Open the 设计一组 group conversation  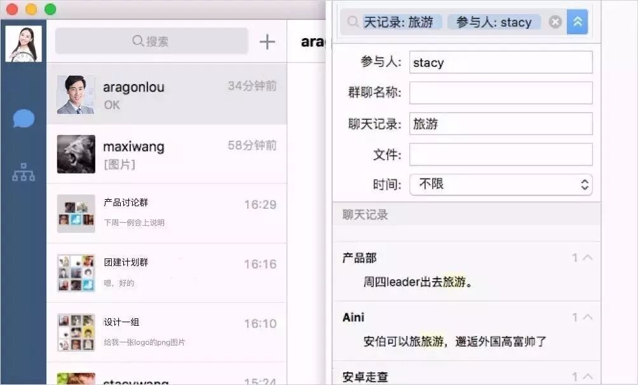pos(166,332)
